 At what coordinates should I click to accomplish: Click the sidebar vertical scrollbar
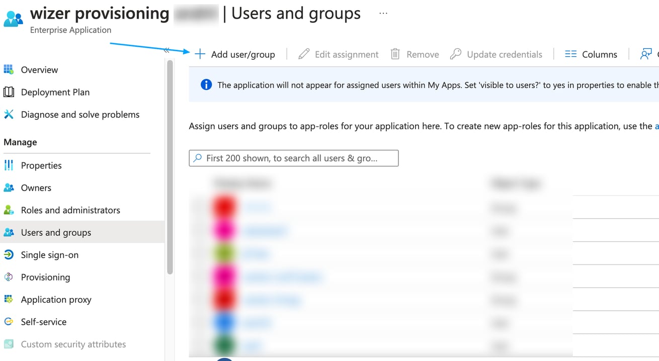click(x=170, y=167)
